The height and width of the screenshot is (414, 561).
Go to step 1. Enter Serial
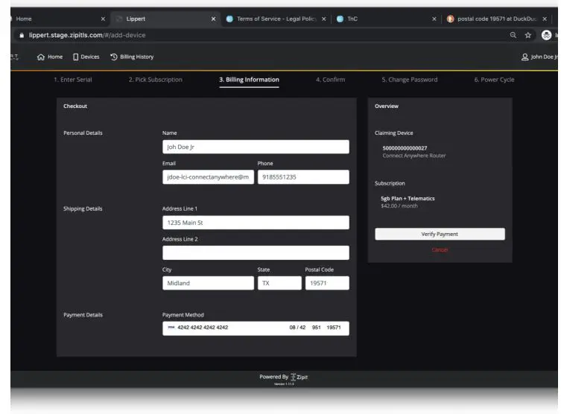[72, 80]
